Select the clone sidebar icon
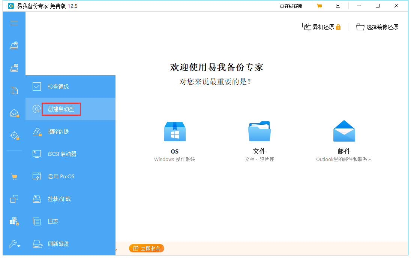Viewport: 411px width, 258px height. click(x=14, y=199)
